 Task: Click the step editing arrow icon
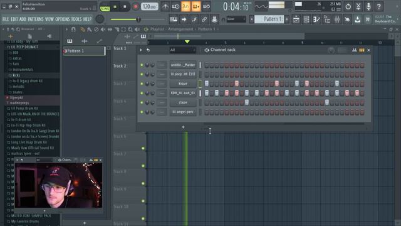(184, 19)
